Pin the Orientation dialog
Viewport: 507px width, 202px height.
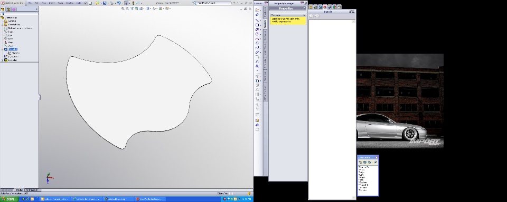(375, 162)
